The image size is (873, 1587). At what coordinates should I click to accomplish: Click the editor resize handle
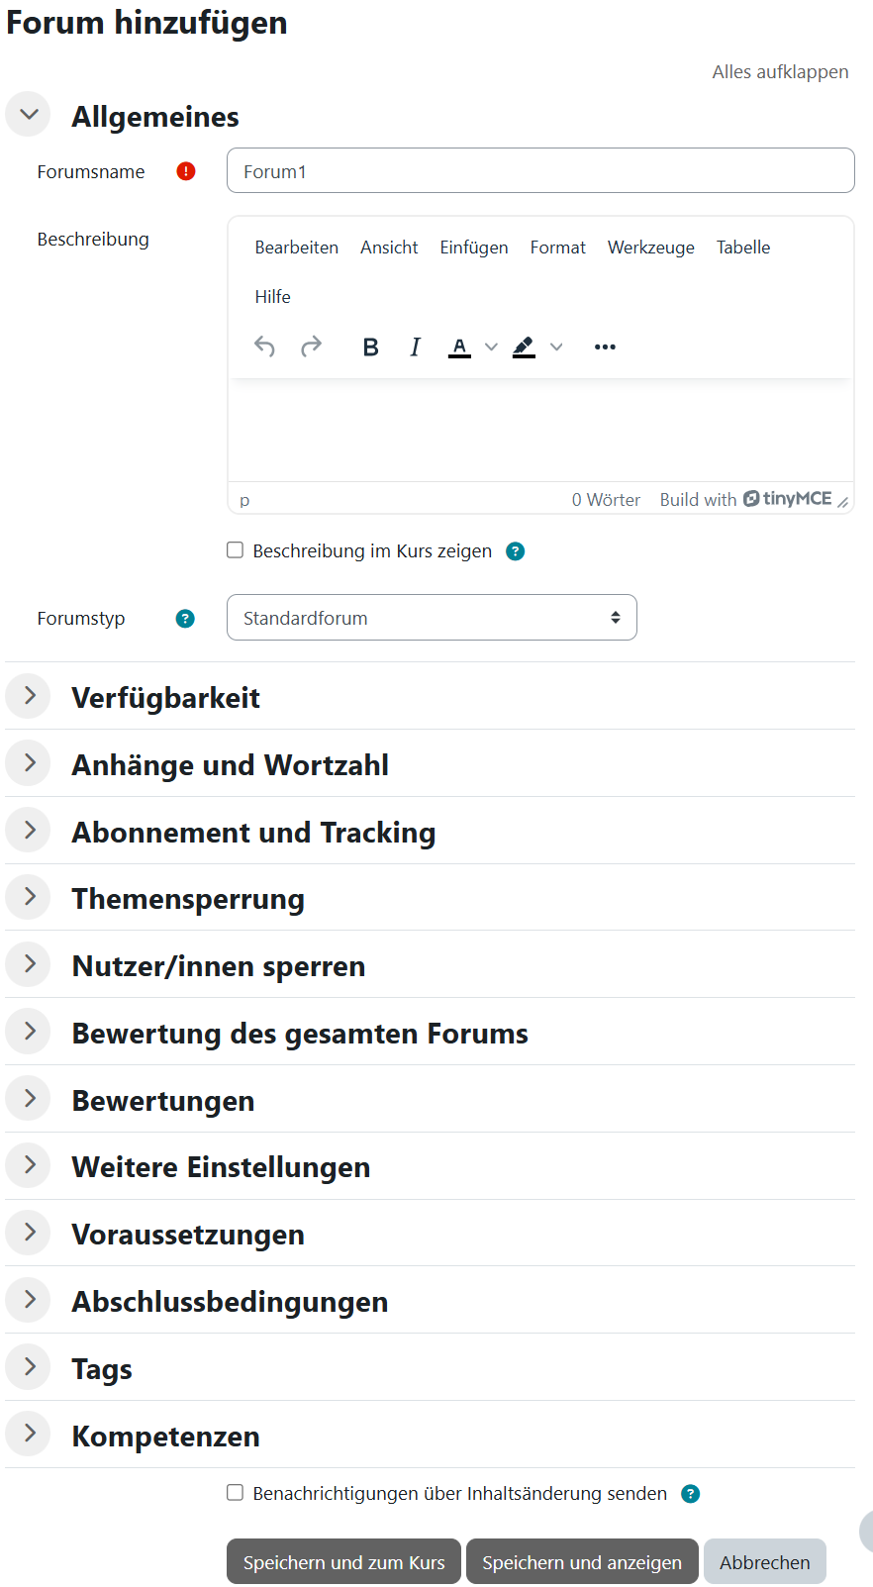pos(843,502)
